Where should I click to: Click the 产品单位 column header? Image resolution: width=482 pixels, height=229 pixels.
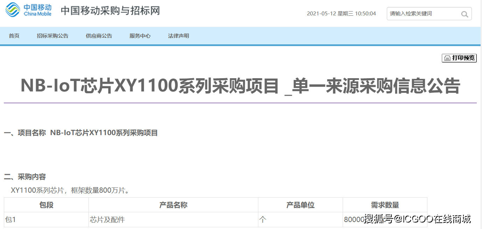click(300, 205)
